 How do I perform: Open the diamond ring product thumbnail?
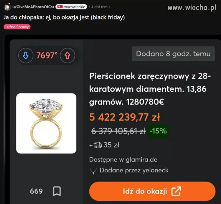click(46, 123)
